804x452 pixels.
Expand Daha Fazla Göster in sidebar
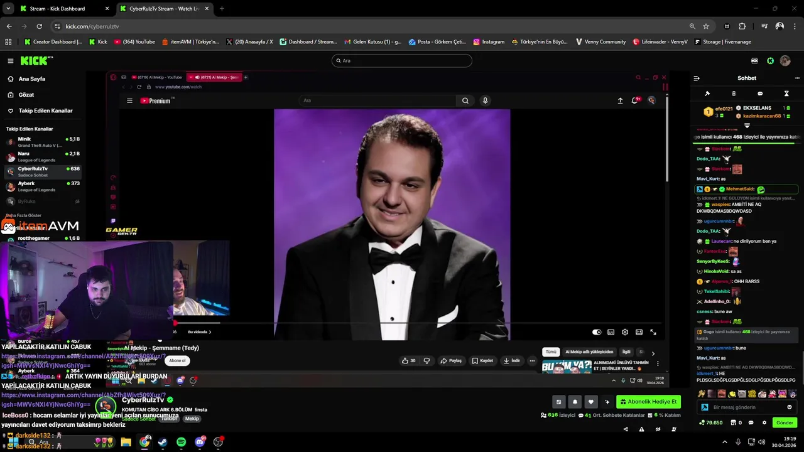(24, 215)
